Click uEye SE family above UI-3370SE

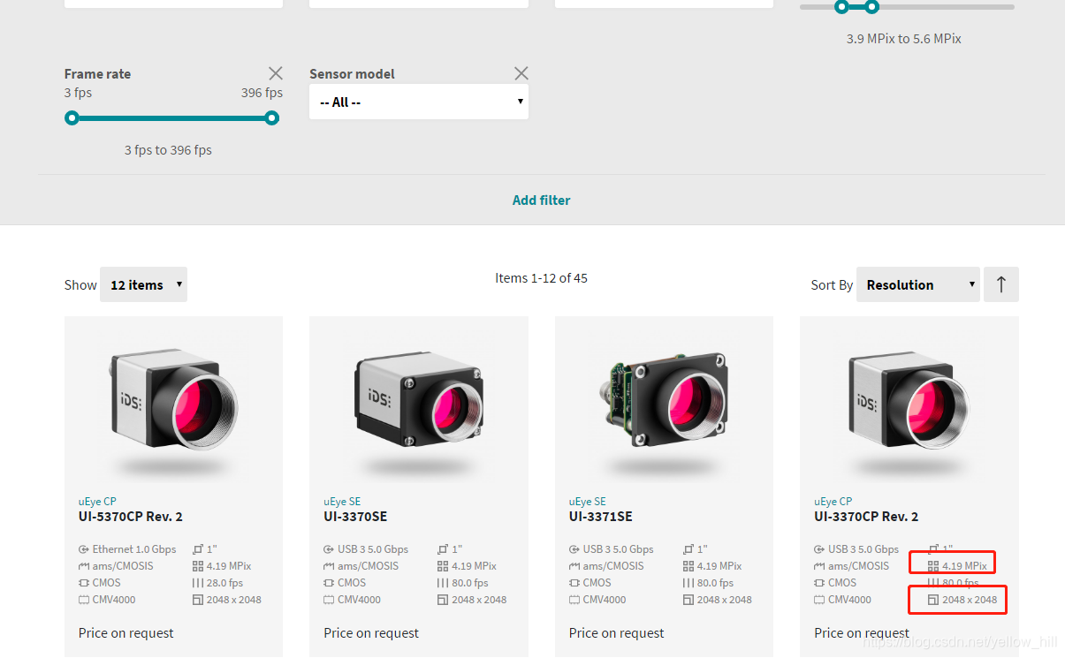click(x=341, y=502)
